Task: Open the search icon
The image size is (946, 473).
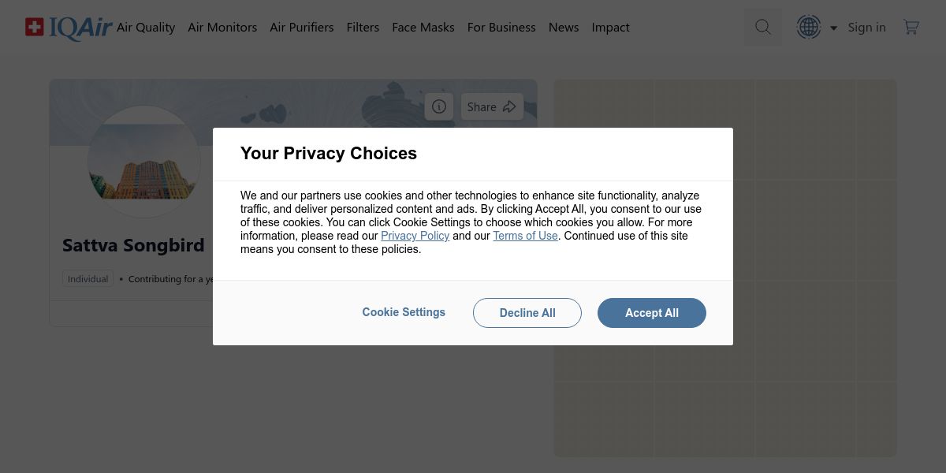Action: (x=762, y=27)
